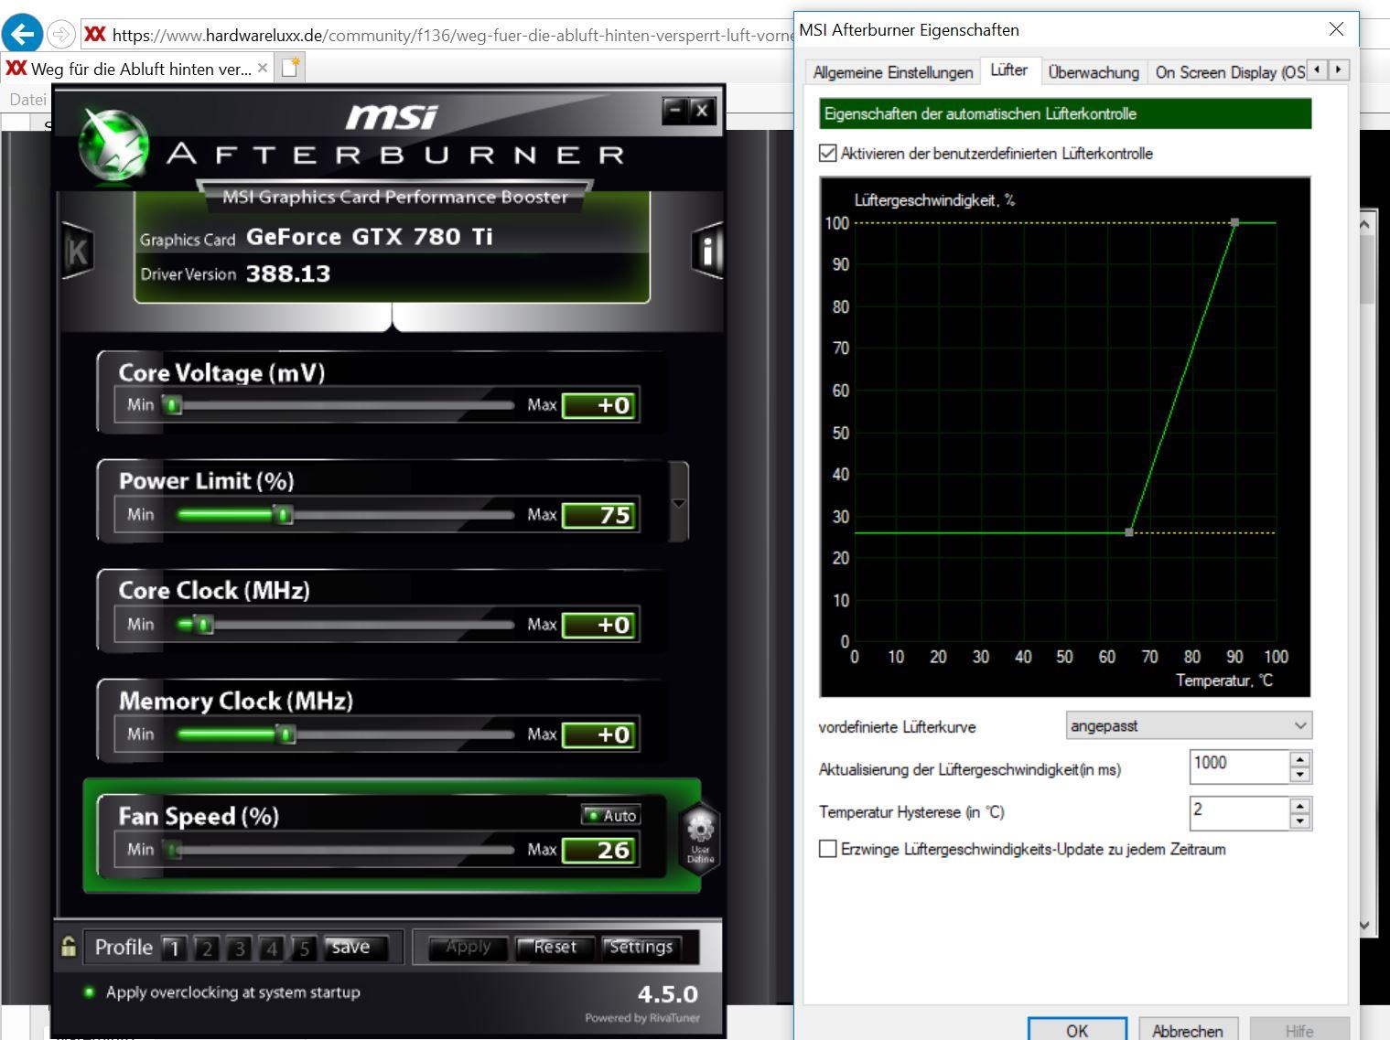Click the Memory Clock slider handle
This screenshot has height=1040, width=1390.
286,734
